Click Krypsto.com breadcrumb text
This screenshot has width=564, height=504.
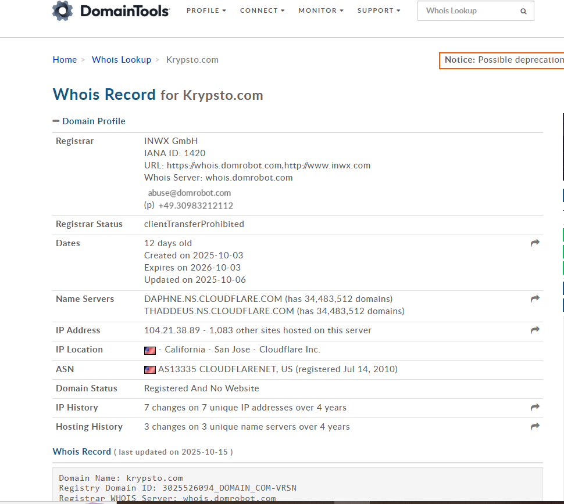[192, 60]
